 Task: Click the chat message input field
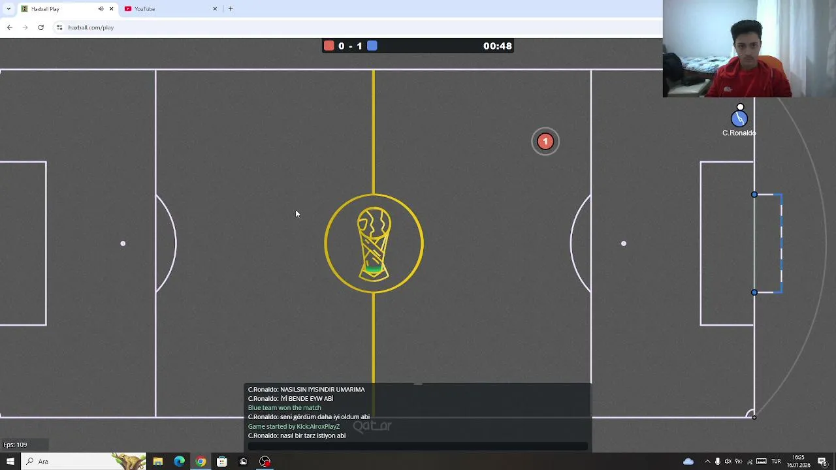pos(418,446)
